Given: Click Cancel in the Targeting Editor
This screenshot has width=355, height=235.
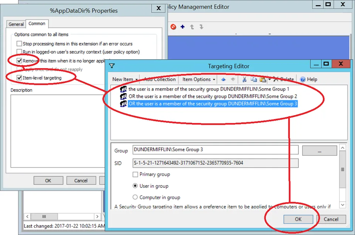Looking at the screenshot, I should [331, 219].
